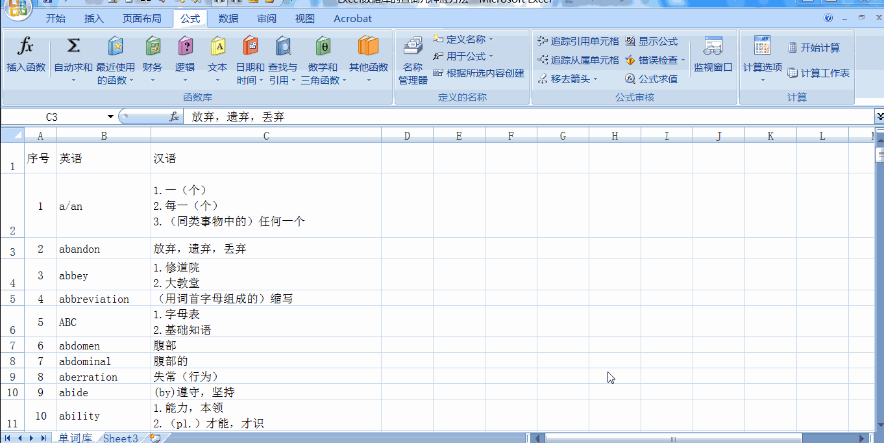Open the Excel help question mark icon

click(828, 18)
